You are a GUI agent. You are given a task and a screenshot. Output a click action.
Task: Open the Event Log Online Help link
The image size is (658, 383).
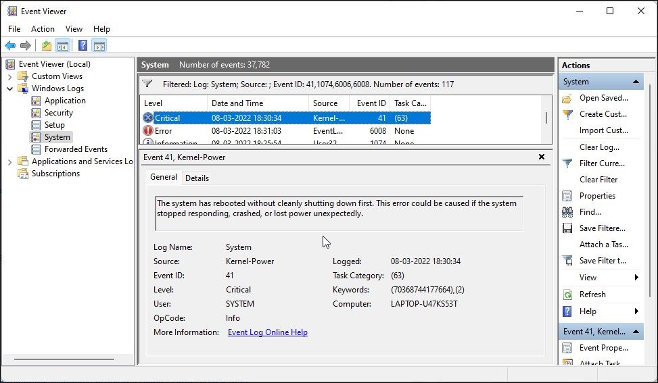267,332
